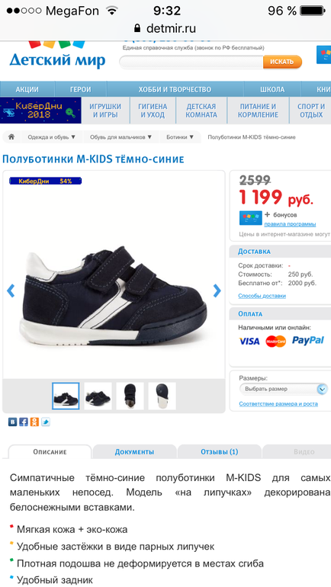331x587 pixels.
Task: Click the orange ИСКАТЬ search button
Action: coord(282,62)
